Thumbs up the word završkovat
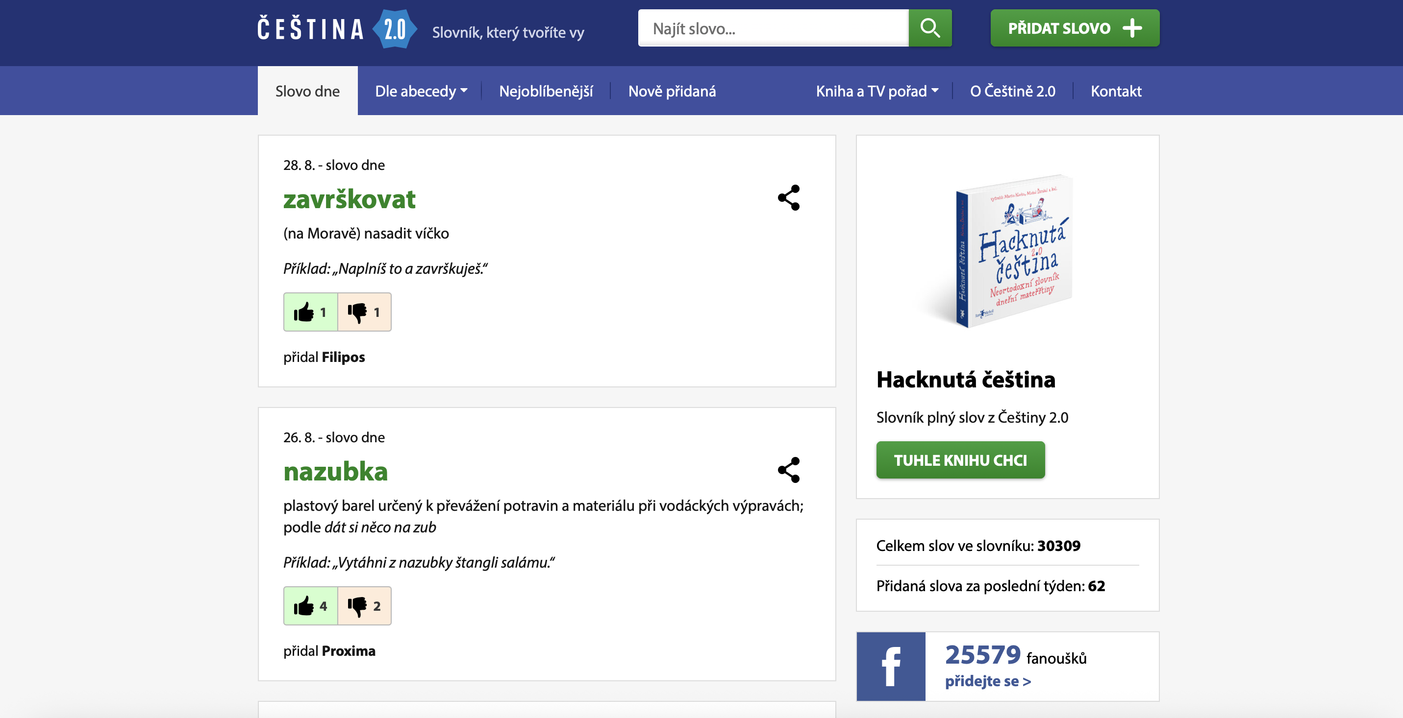This screenshot has width=1403, height=718. (x=310, y=311)
